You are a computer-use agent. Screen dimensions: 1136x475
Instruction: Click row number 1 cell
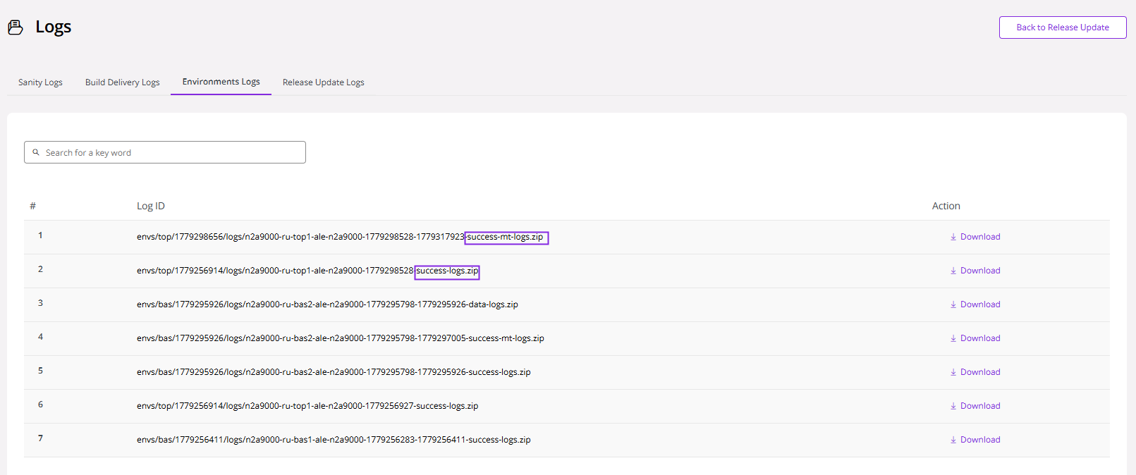(40, 235)
